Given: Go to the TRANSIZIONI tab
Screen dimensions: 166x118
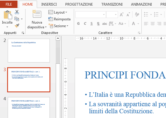Looking at the screenshot, I should pos(112,4).
